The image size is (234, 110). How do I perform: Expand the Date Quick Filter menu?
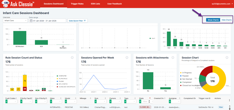pyautogui.click(x=77, y=21)
